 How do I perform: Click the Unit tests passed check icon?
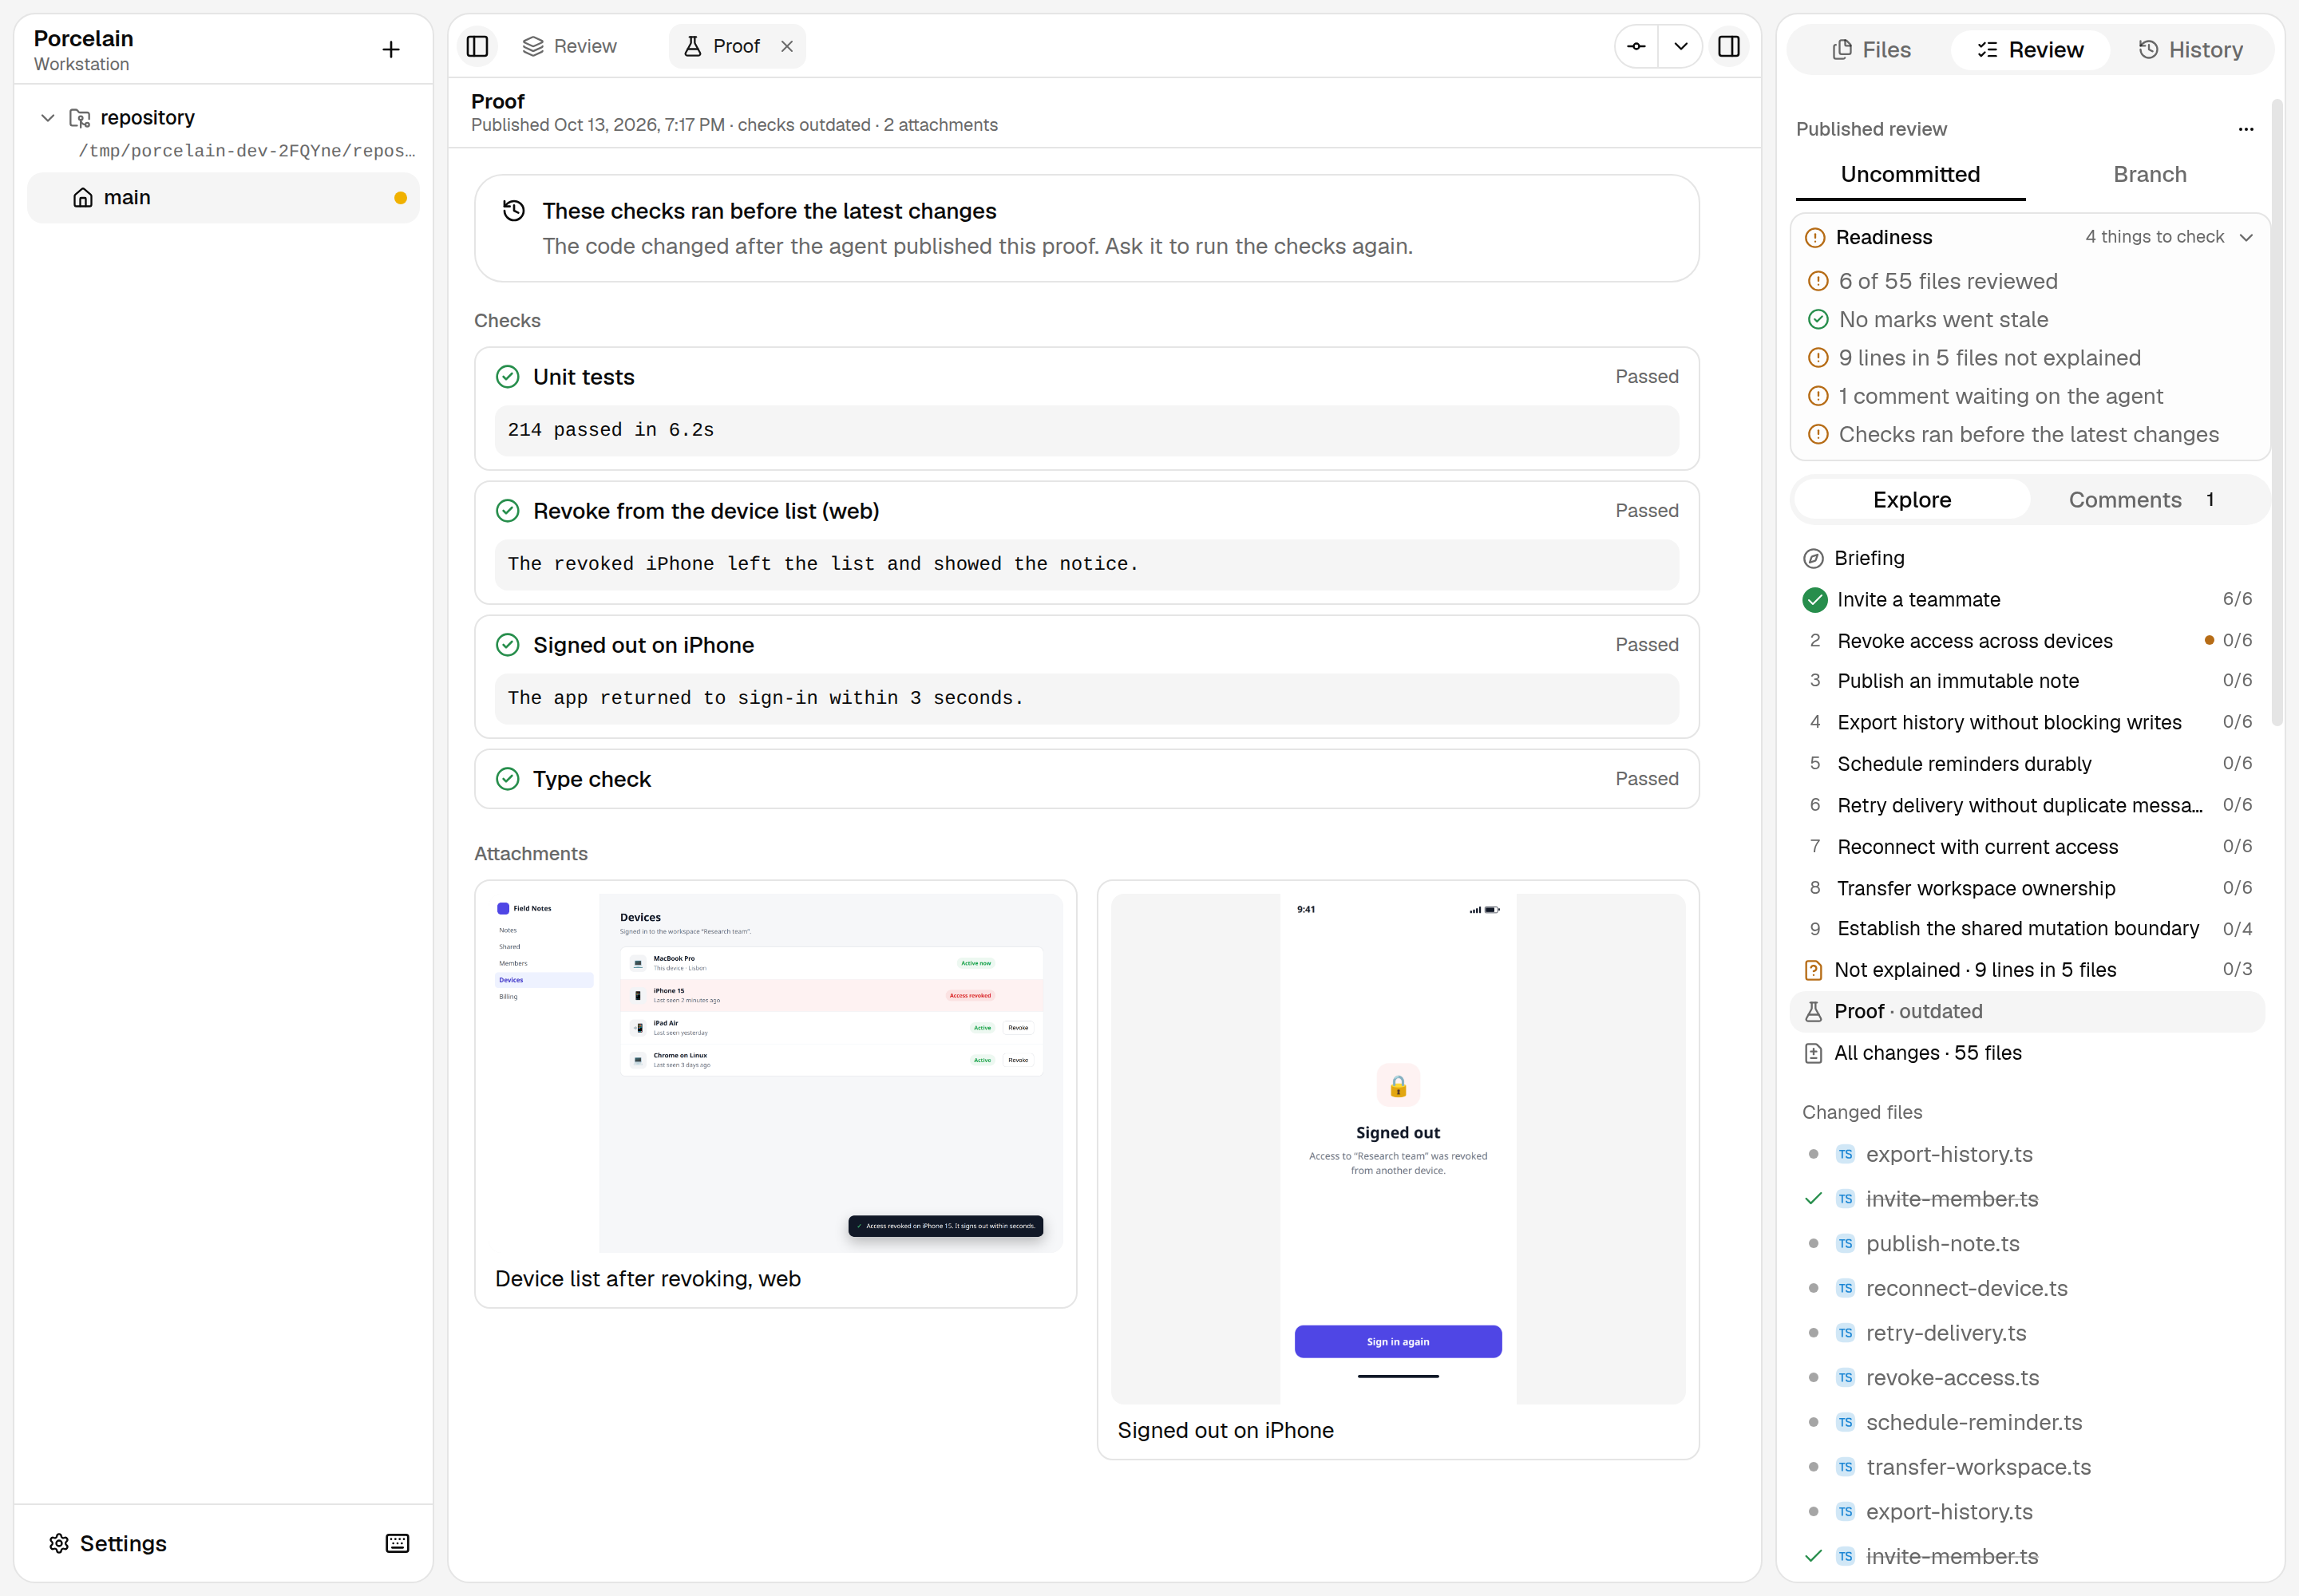tap(508, 377)
